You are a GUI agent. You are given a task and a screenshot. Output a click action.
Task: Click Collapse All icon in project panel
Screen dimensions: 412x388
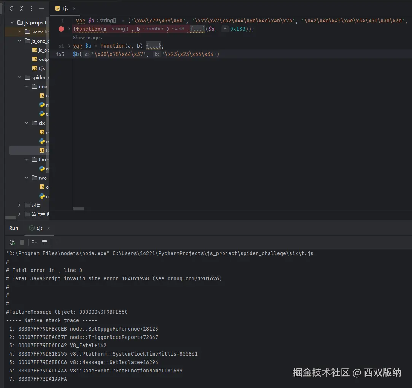[22, 8]
